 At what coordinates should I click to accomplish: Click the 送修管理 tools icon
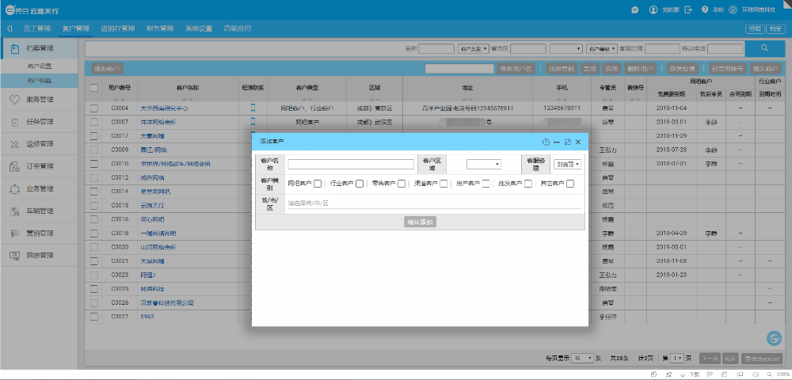pos(14,144)
